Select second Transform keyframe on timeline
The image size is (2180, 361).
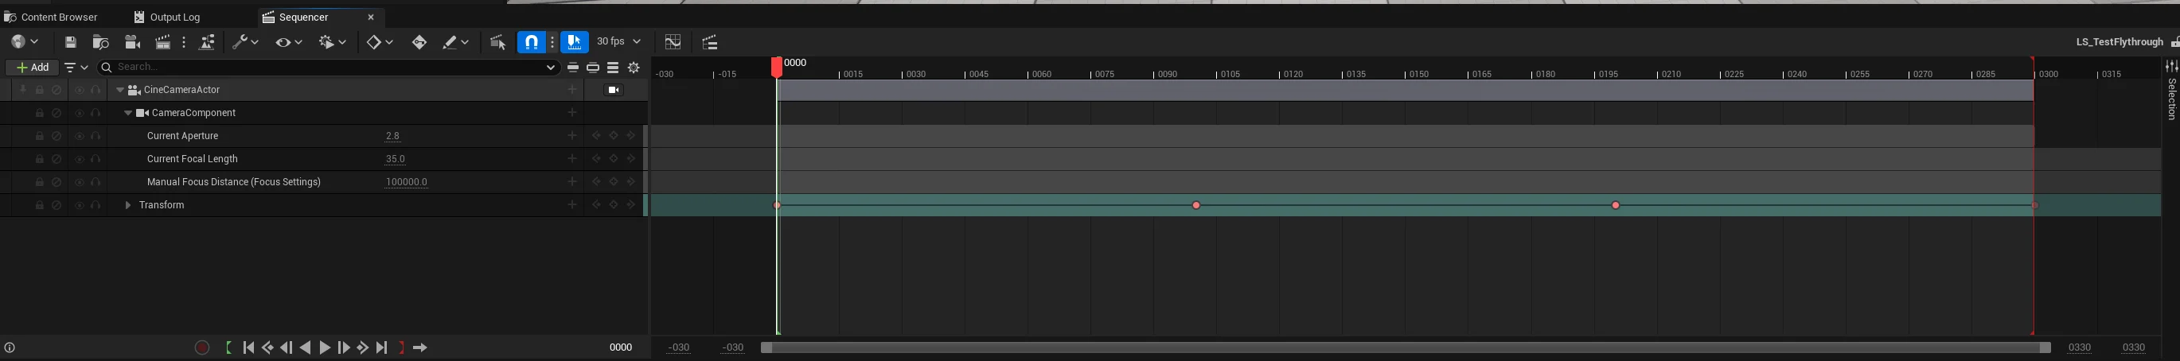[1195, 205]
